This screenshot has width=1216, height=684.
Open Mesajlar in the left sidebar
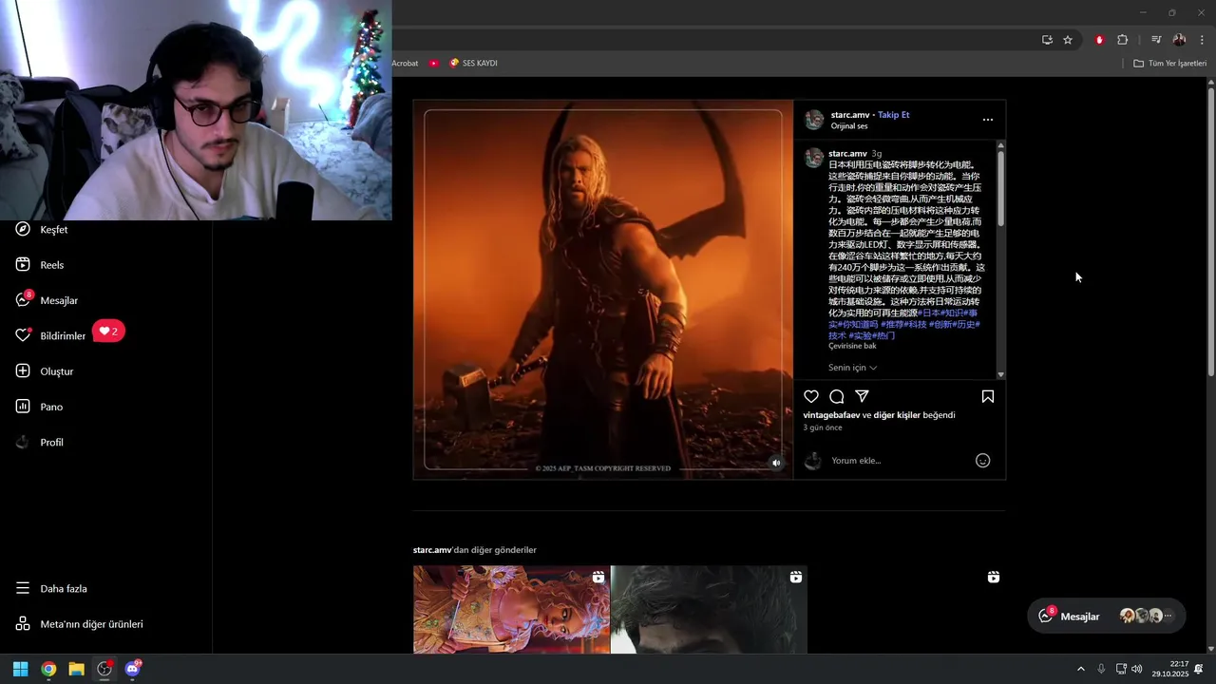[47, 300]
